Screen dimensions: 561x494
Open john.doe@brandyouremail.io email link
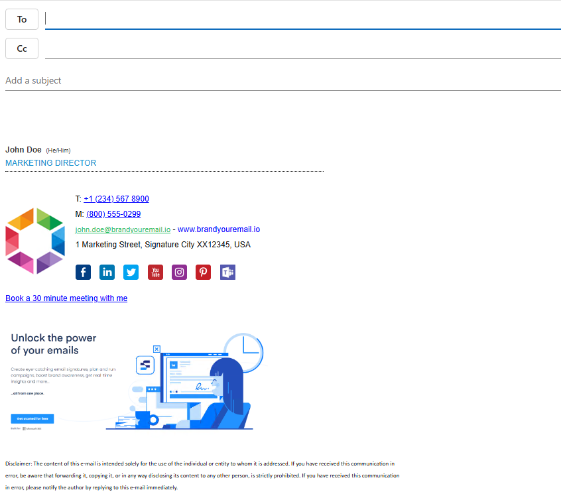pos(123,229)
